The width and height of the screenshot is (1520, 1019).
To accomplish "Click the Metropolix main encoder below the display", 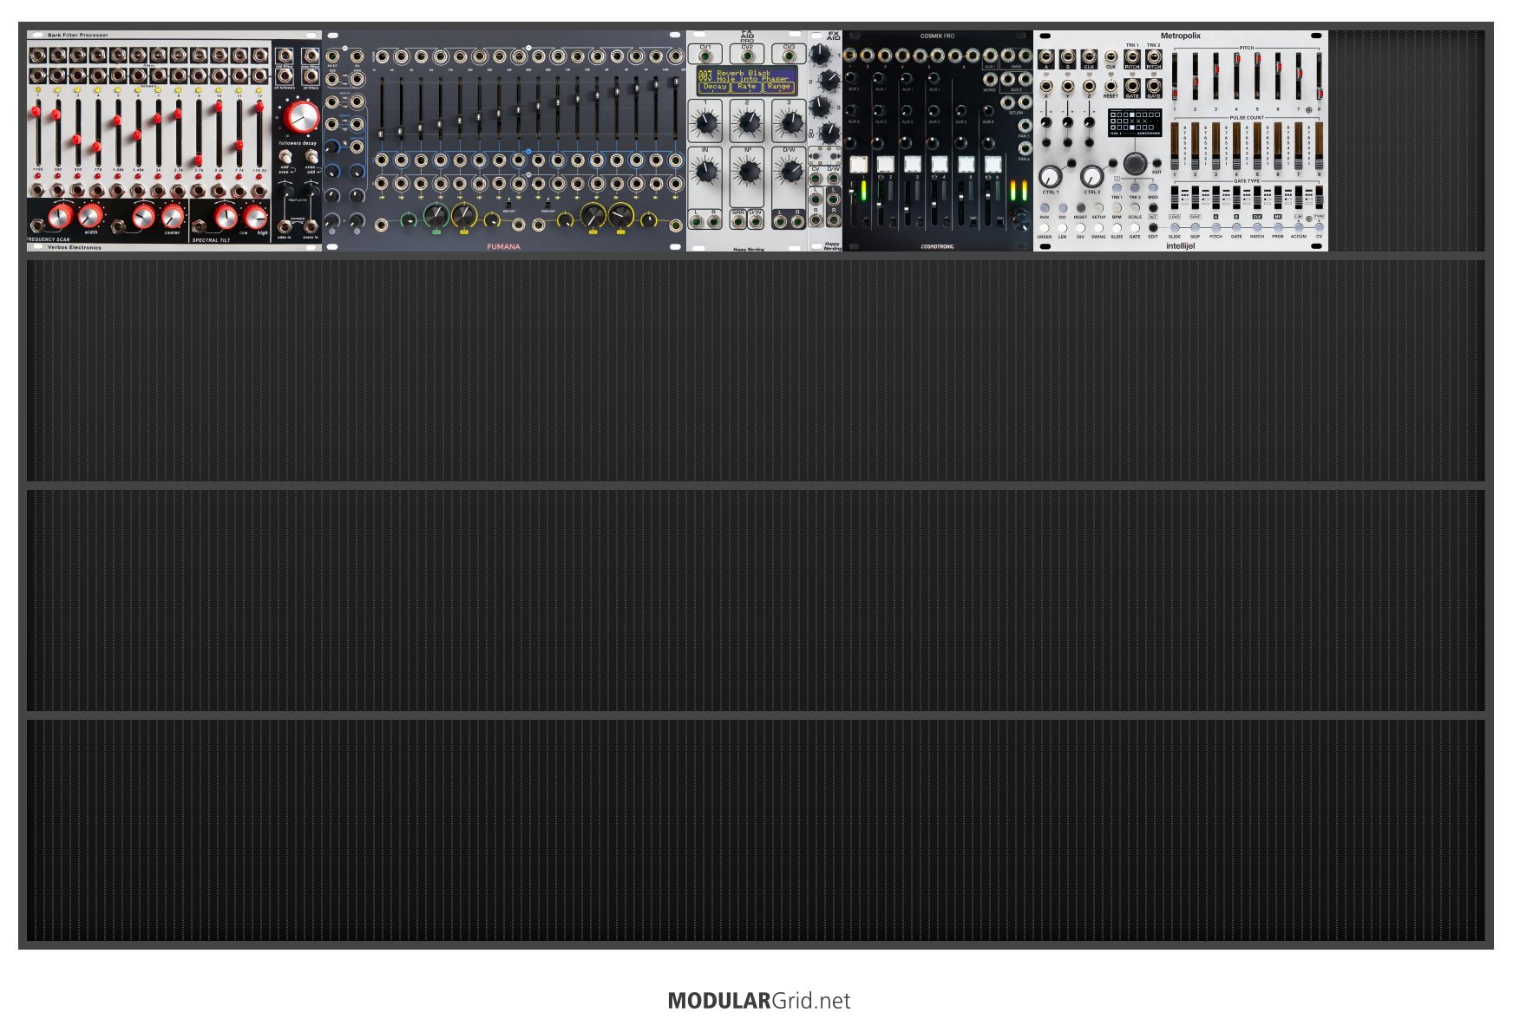I will coord(1135,163).
